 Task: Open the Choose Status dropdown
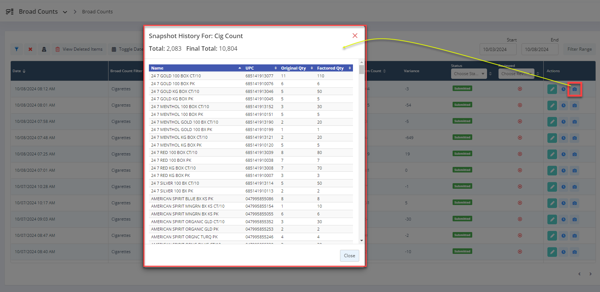point(469,74)
